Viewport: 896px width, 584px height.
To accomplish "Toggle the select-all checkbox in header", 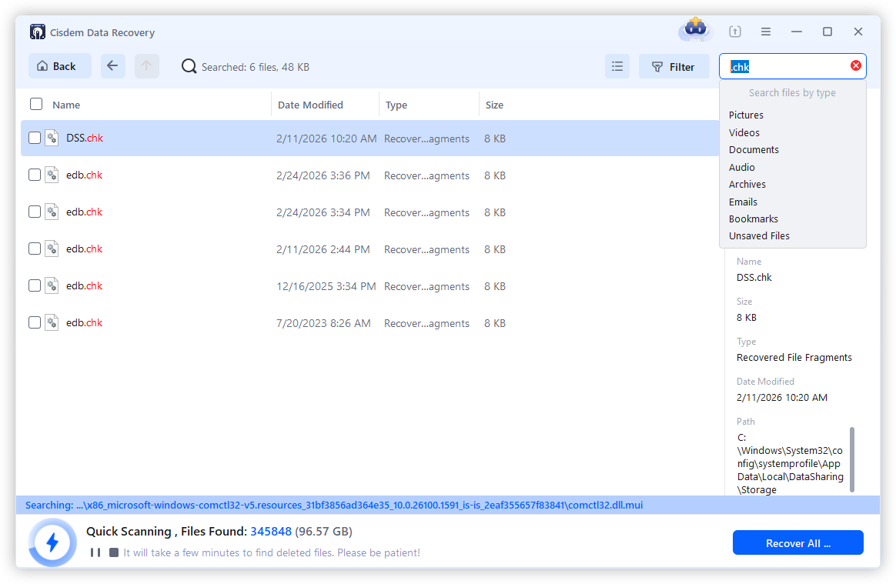I will click(x=36, y=105).
